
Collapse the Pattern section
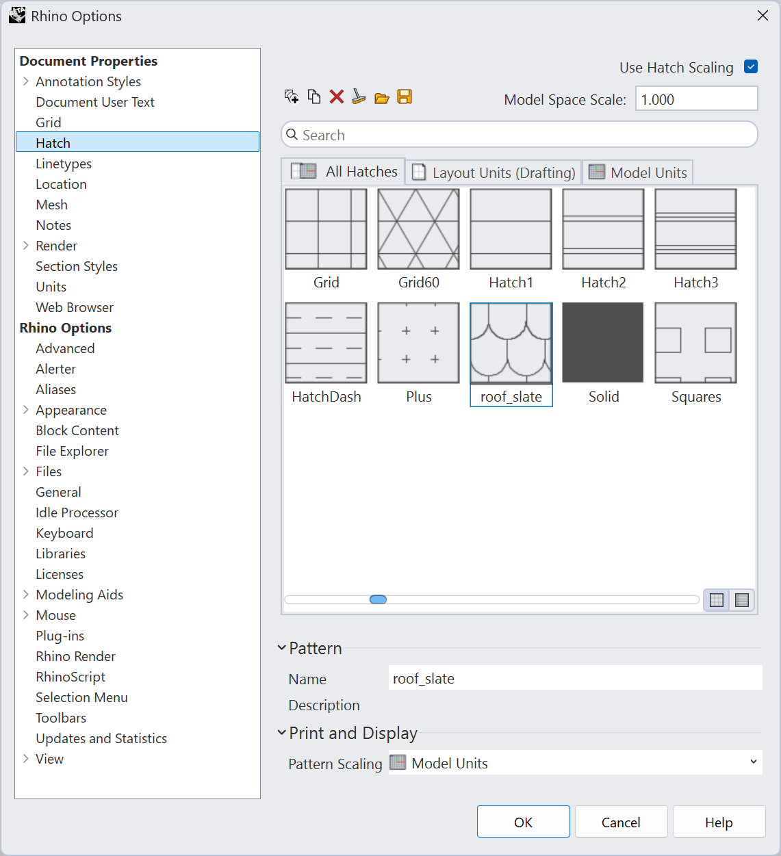[281, 647]
